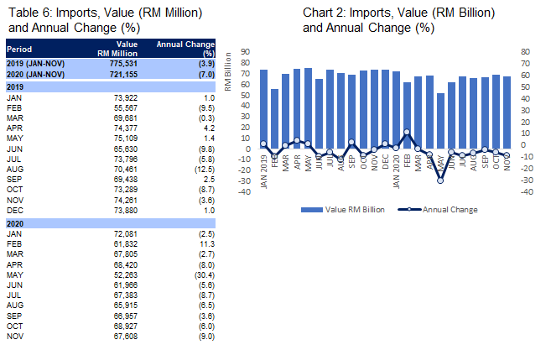Click the blue Value RM Billion legend swatch

[x=319, y=209]
